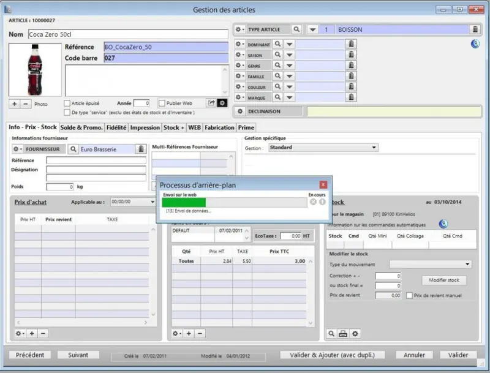Enable the Publier Web checkbox
490x373 pixels.
pos(162,103)
